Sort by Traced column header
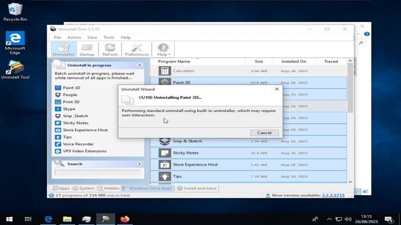401x225 pixels. tap(331, 61)
